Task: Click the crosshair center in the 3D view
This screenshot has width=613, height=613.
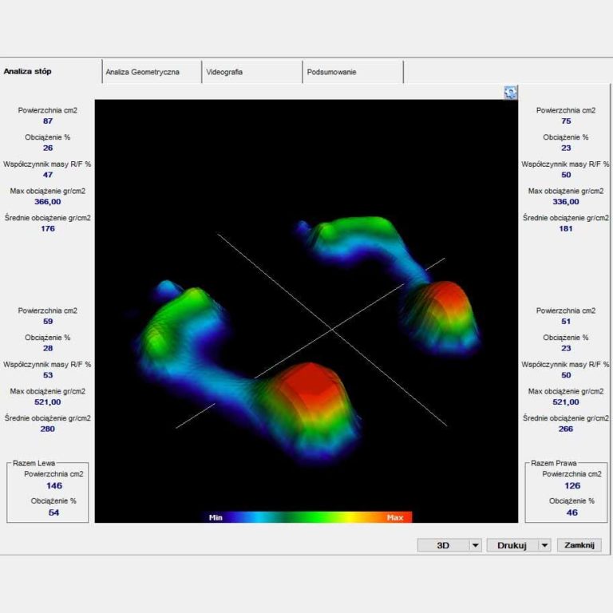Action: click(x=332, y=330)
